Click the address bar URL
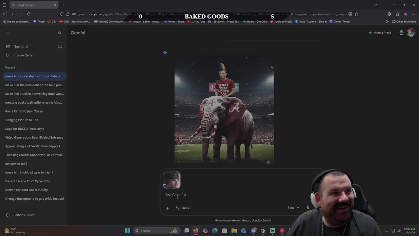This screenshot has width=419, height=236. point(211,14)
